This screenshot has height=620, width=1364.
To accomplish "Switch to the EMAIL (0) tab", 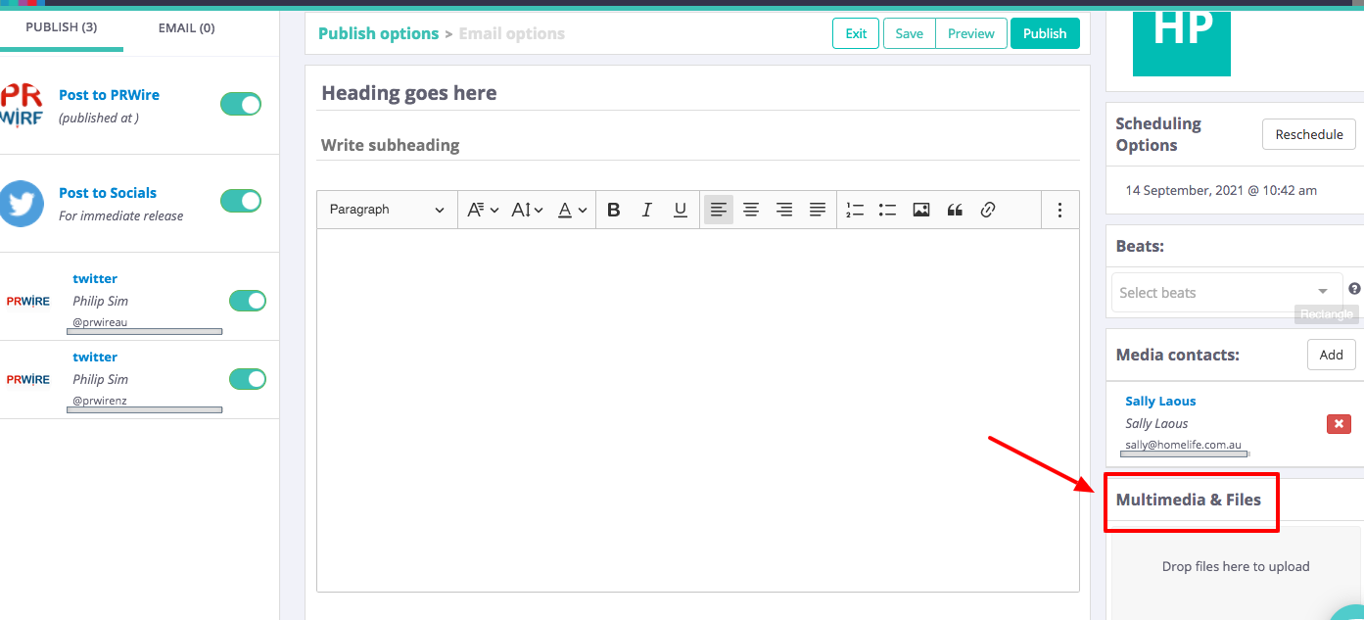I will coord(186,27).
